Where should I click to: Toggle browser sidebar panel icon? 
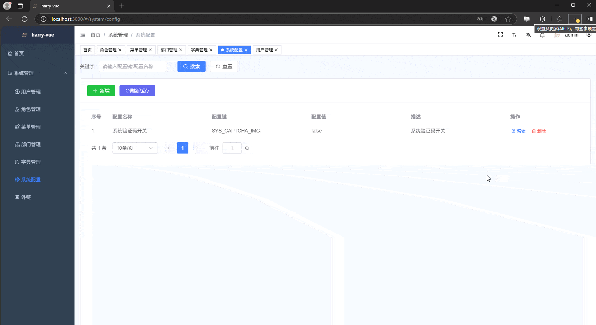point(590,19)
